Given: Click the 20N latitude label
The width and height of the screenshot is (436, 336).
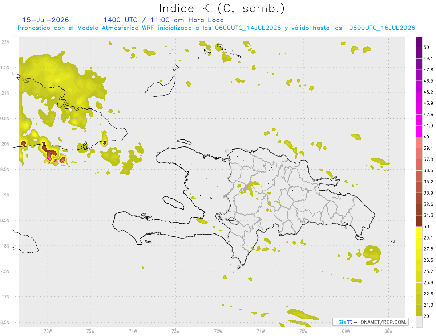Looking at the screenshot, I should [6, 144].
